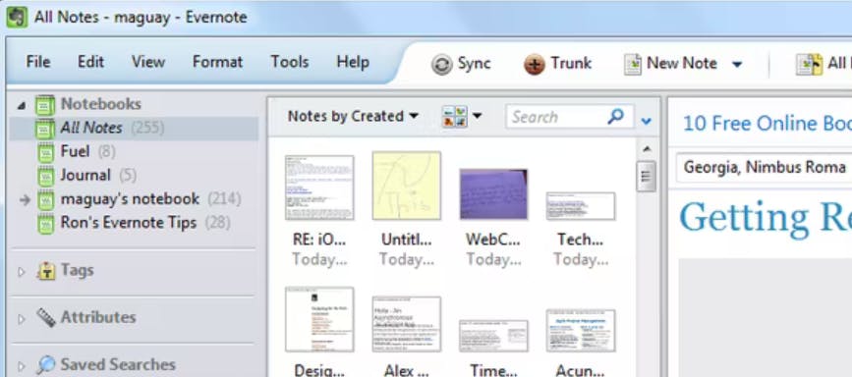Click the view layout icon
852x377 pixels.
[x=455, y=116]
